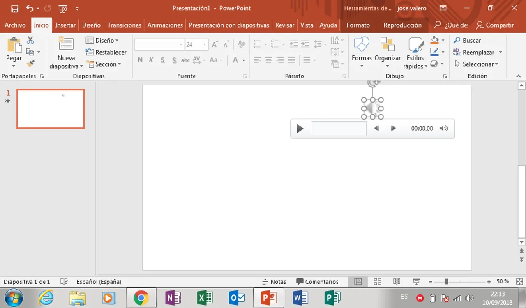Open the font color dropdown arrow

pyautogui.click(x=244, y=60)
